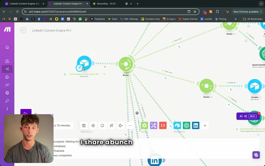Click New Chrome available update button

248,11
